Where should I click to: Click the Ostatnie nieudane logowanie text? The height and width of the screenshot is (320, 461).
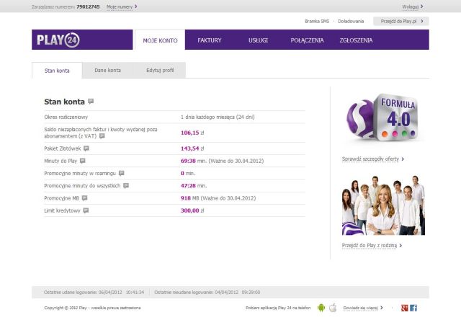pyautogui.click(x=207, y=292)
